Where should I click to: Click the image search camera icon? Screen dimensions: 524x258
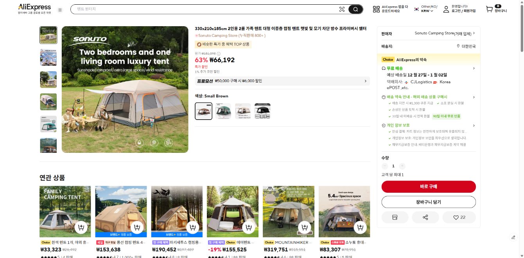coord(342,9)
